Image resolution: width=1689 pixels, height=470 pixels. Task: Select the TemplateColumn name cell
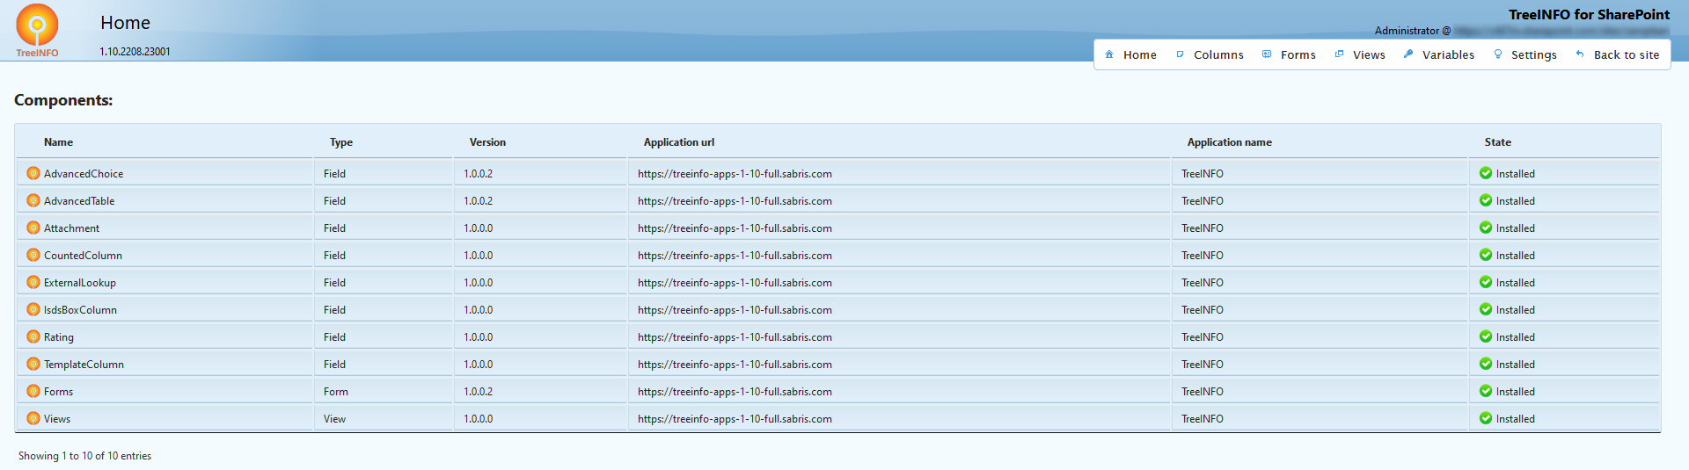(165, 364)
